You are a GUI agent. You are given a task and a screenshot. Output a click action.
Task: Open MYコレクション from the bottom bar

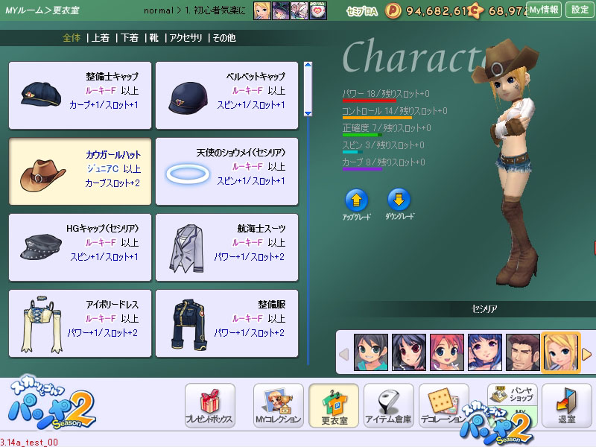[278, 405]
